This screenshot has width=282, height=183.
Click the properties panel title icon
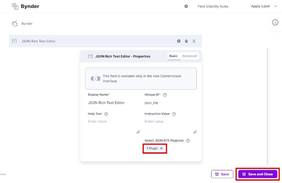pyautogui.click(x=90, y=56)
